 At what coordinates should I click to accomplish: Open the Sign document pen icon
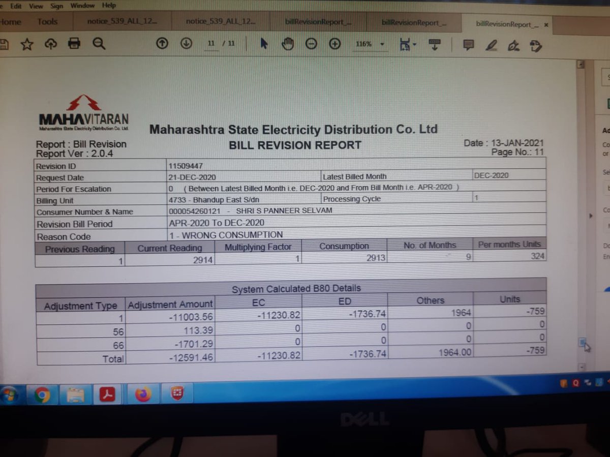(513, 46)
